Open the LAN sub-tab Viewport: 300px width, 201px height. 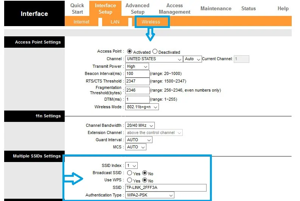click(x=115, y=22)
